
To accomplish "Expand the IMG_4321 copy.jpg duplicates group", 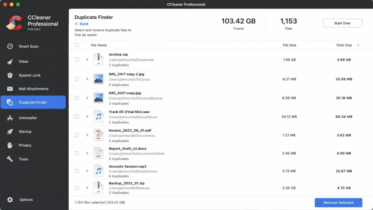I will (87, 98).
